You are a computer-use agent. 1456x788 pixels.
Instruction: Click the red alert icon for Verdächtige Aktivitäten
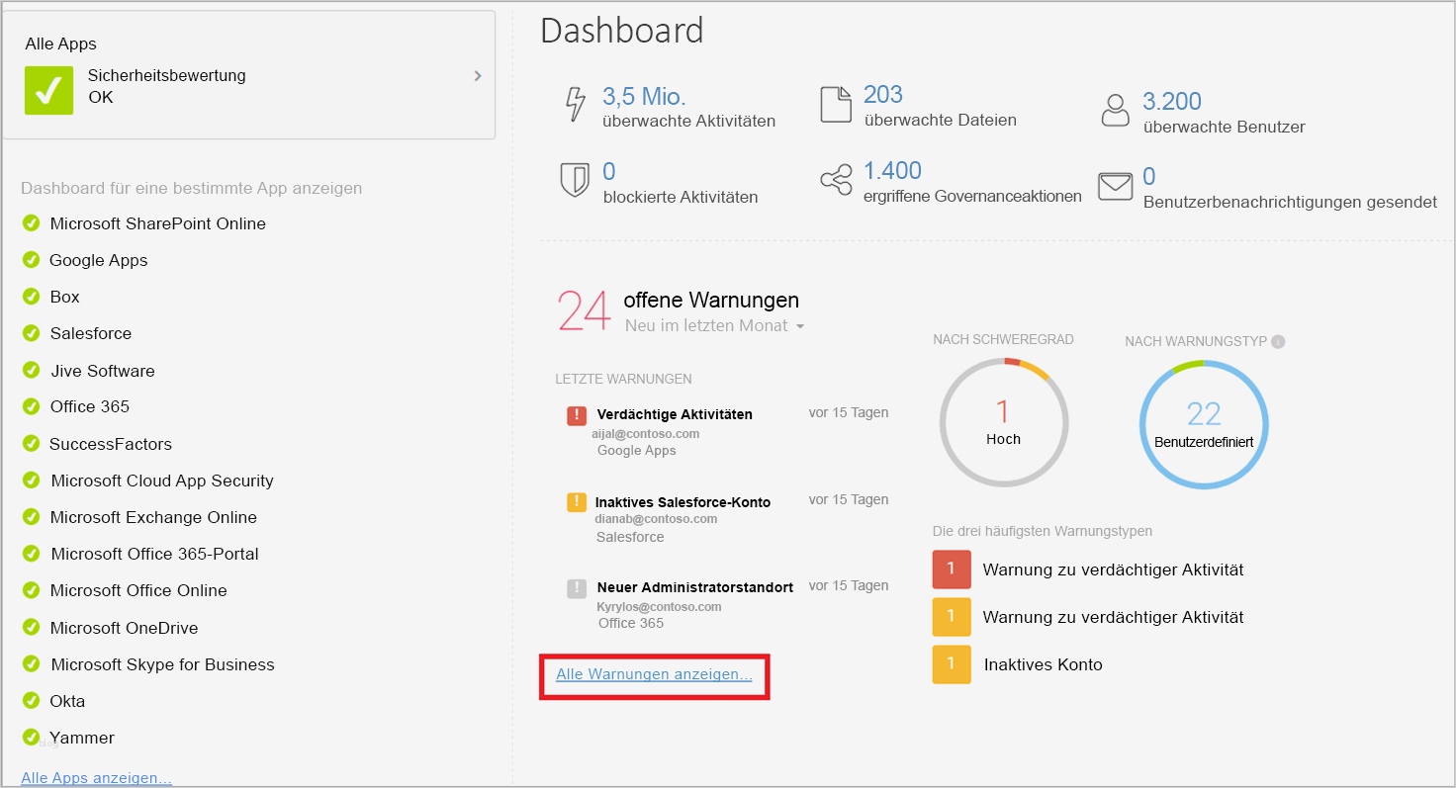577,415
